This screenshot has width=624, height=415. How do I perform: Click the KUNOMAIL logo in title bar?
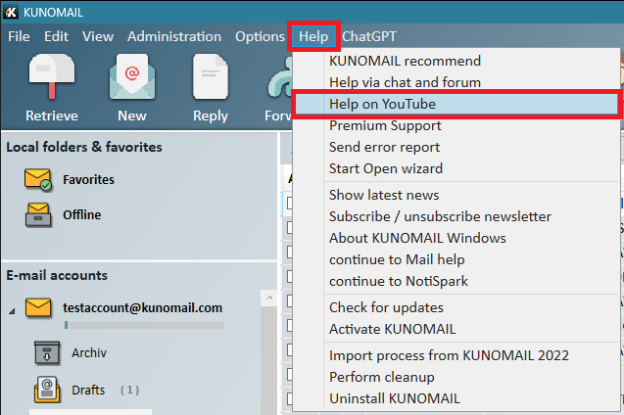tap(11, 13)
